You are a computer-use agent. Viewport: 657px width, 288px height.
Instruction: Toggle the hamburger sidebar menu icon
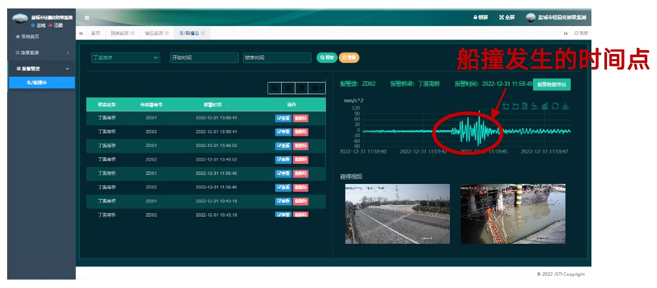tap(87, 18)
